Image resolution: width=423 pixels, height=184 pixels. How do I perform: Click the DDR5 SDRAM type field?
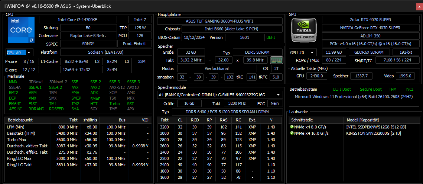point(258,52)
